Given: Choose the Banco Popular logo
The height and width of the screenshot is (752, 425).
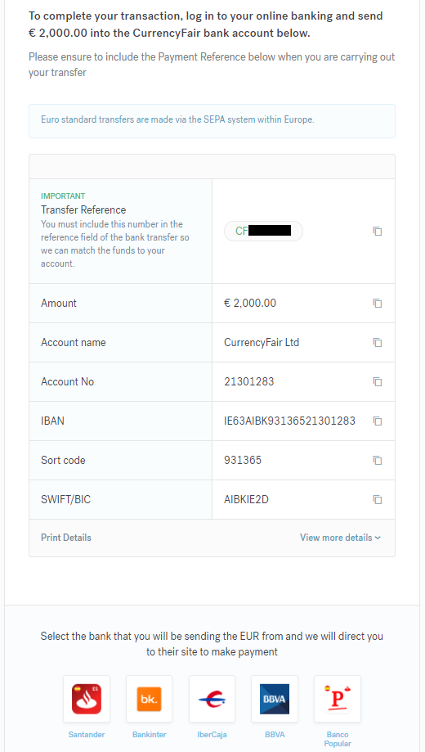Looking at the screenshot, I should point(338,699).
